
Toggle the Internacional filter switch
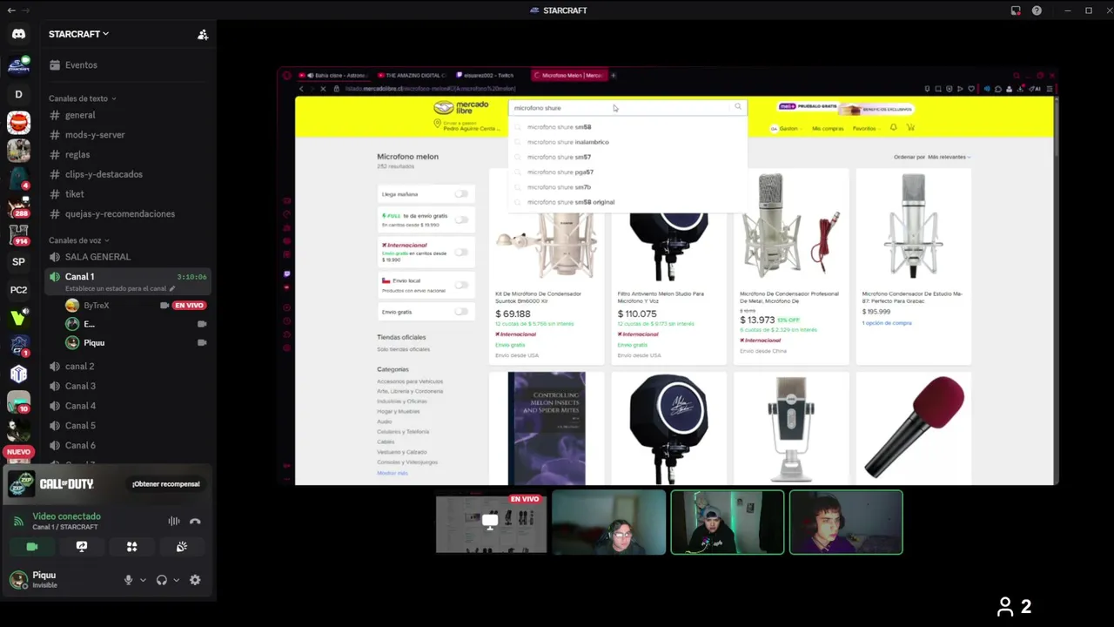pos(460,252)
